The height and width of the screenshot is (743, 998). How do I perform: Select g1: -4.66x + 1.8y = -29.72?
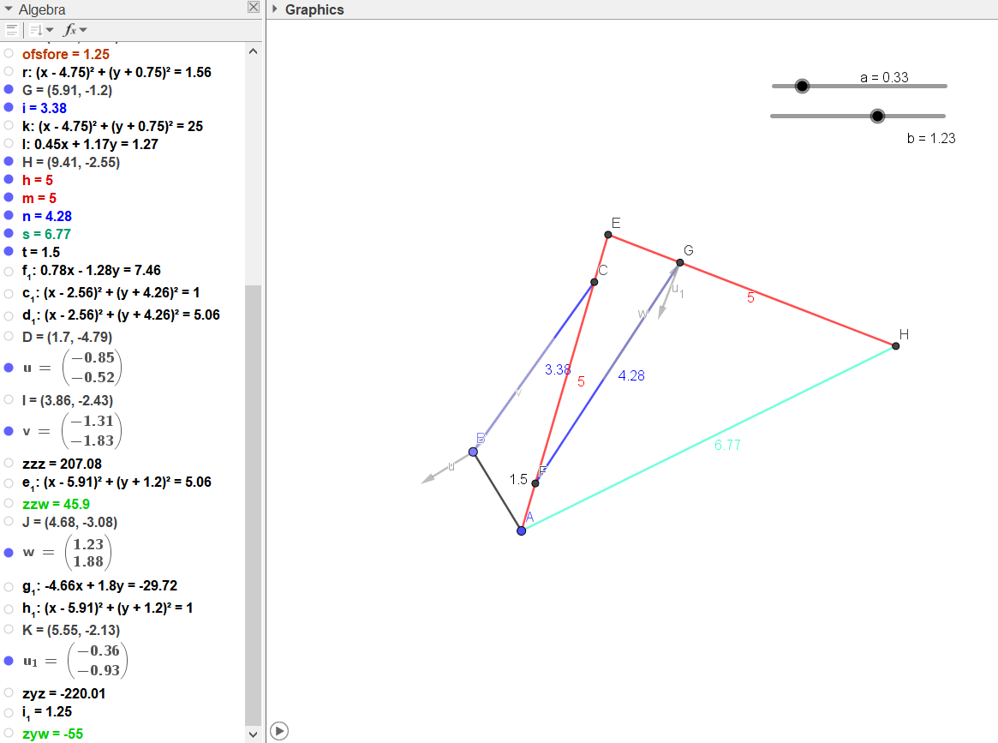tap(99, 585)
